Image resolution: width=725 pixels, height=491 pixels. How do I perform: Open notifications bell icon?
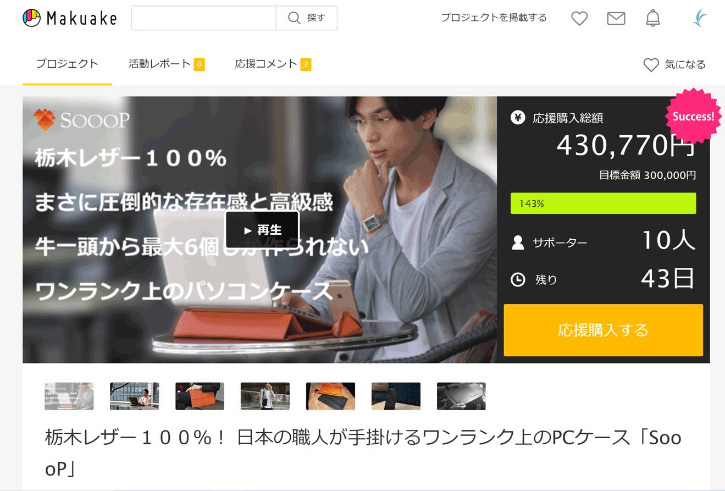tap(652, 18)
